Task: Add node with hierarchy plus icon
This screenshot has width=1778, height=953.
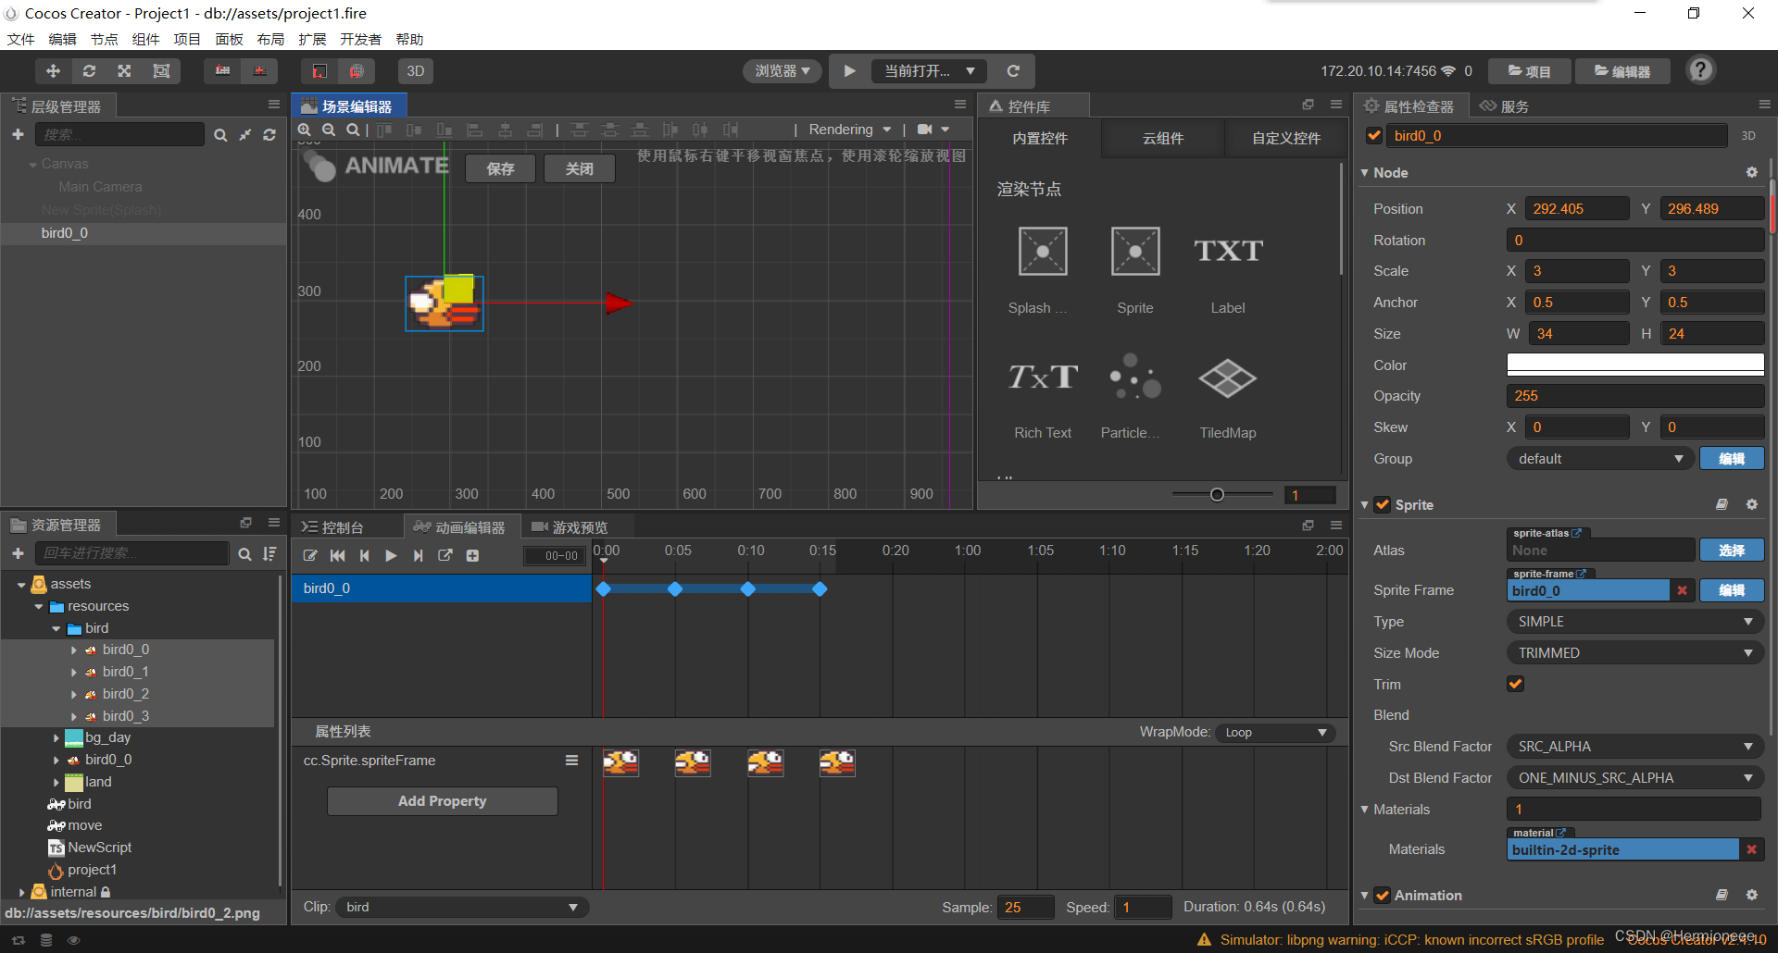Action: coord(18,135)
